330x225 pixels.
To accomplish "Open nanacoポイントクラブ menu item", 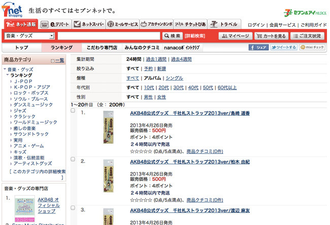I will click(182, 48).
